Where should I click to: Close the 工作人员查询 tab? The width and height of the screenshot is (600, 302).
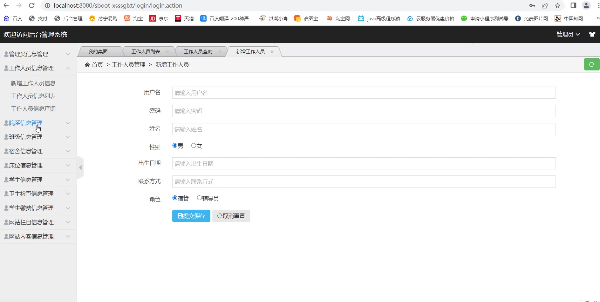coord(219,52)
